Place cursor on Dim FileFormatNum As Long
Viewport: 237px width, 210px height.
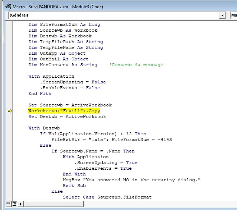tap(64, 24)
